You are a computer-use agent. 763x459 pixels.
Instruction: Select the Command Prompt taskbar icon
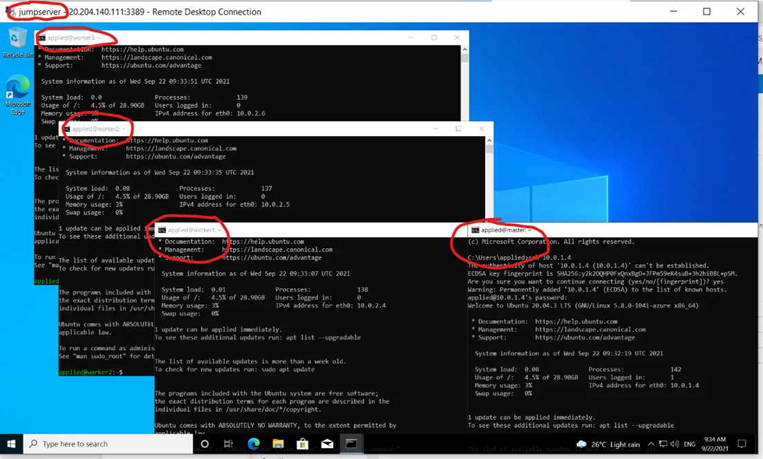tap(351, 444)
